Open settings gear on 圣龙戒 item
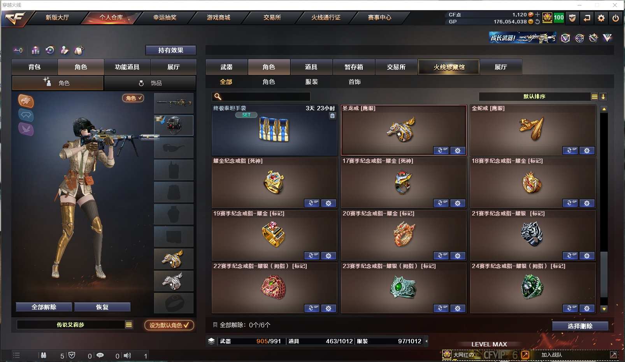Viewport: 625px width, 362px height. pyautogui.click(x=458, y=150)
